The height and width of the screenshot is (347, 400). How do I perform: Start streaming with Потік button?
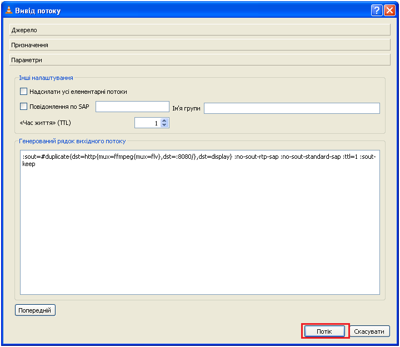click(x=324, y=331)
